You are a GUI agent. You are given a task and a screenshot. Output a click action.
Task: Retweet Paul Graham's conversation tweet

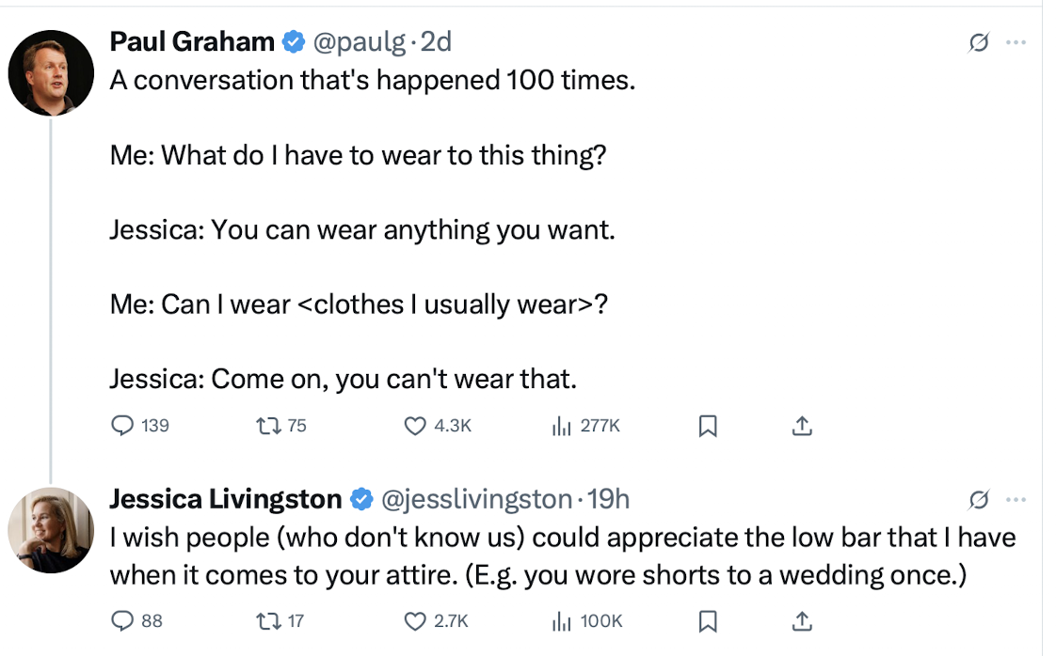[267, 426]
